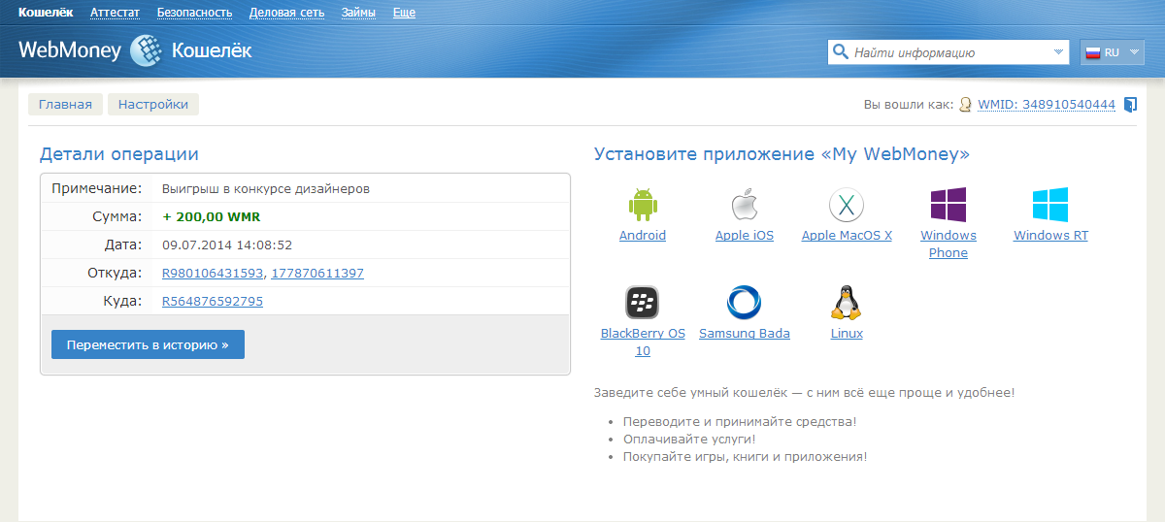Click the Apple MacOS X text link
The height and width of the screenshot is (522, 1165).
click(847, 236)
